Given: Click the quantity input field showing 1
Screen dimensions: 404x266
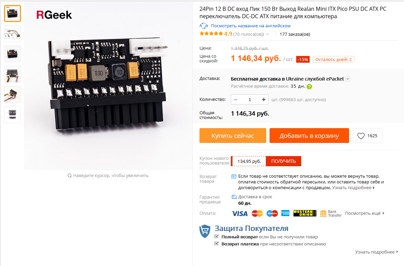Looking at the screenshot, I should point(250,99).
